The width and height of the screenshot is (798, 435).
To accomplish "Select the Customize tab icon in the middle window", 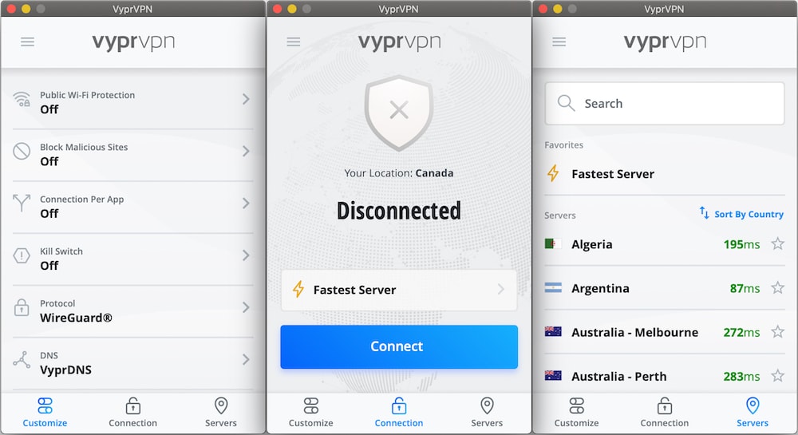I will [x=311, y=406].
